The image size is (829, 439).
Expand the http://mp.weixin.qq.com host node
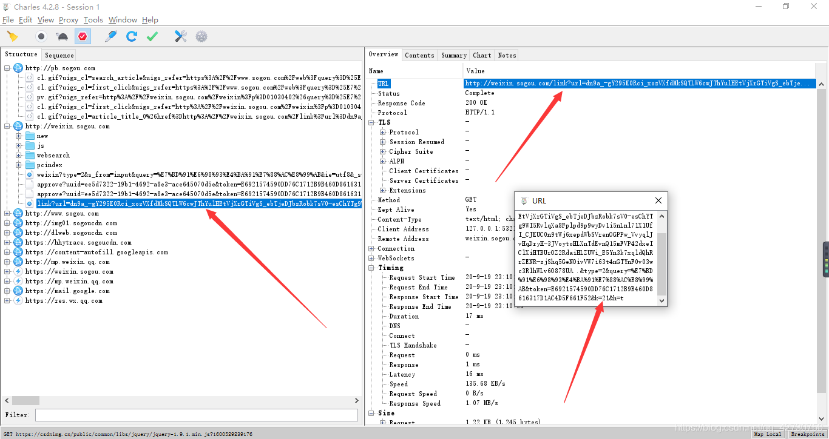click(x=7, y=262)
